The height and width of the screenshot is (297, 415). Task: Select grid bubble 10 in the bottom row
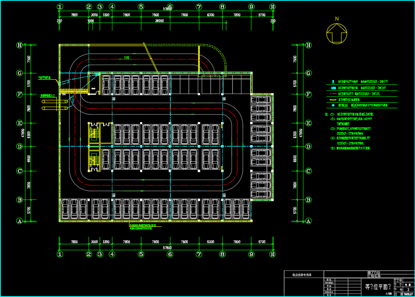tap(272, 254)
